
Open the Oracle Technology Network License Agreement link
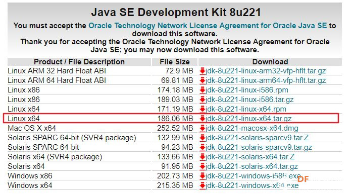[x=208, y=26]
